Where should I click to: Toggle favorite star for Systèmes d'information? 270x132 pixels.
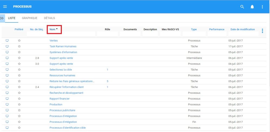click(x=19, y=52)
